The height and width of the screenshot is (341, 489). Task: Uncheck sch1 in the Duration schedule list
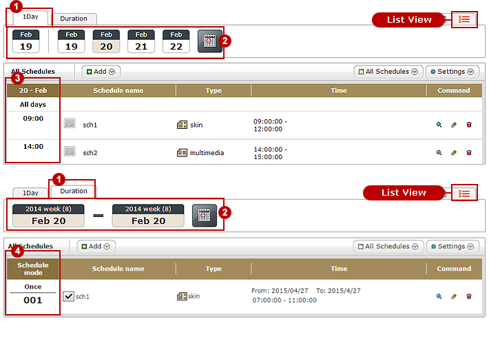(x=68, y=296)
